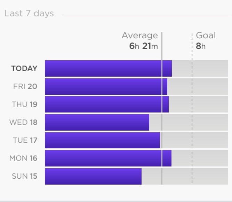Tap the purple bar for SUN 15

click(93, 176)
